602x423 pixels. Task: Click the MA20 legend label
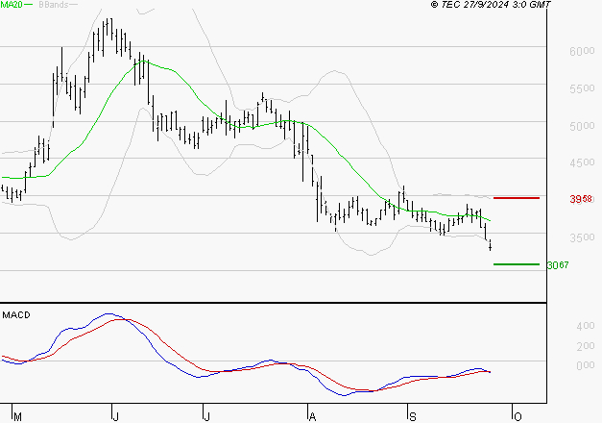click(x=12, y=4)
